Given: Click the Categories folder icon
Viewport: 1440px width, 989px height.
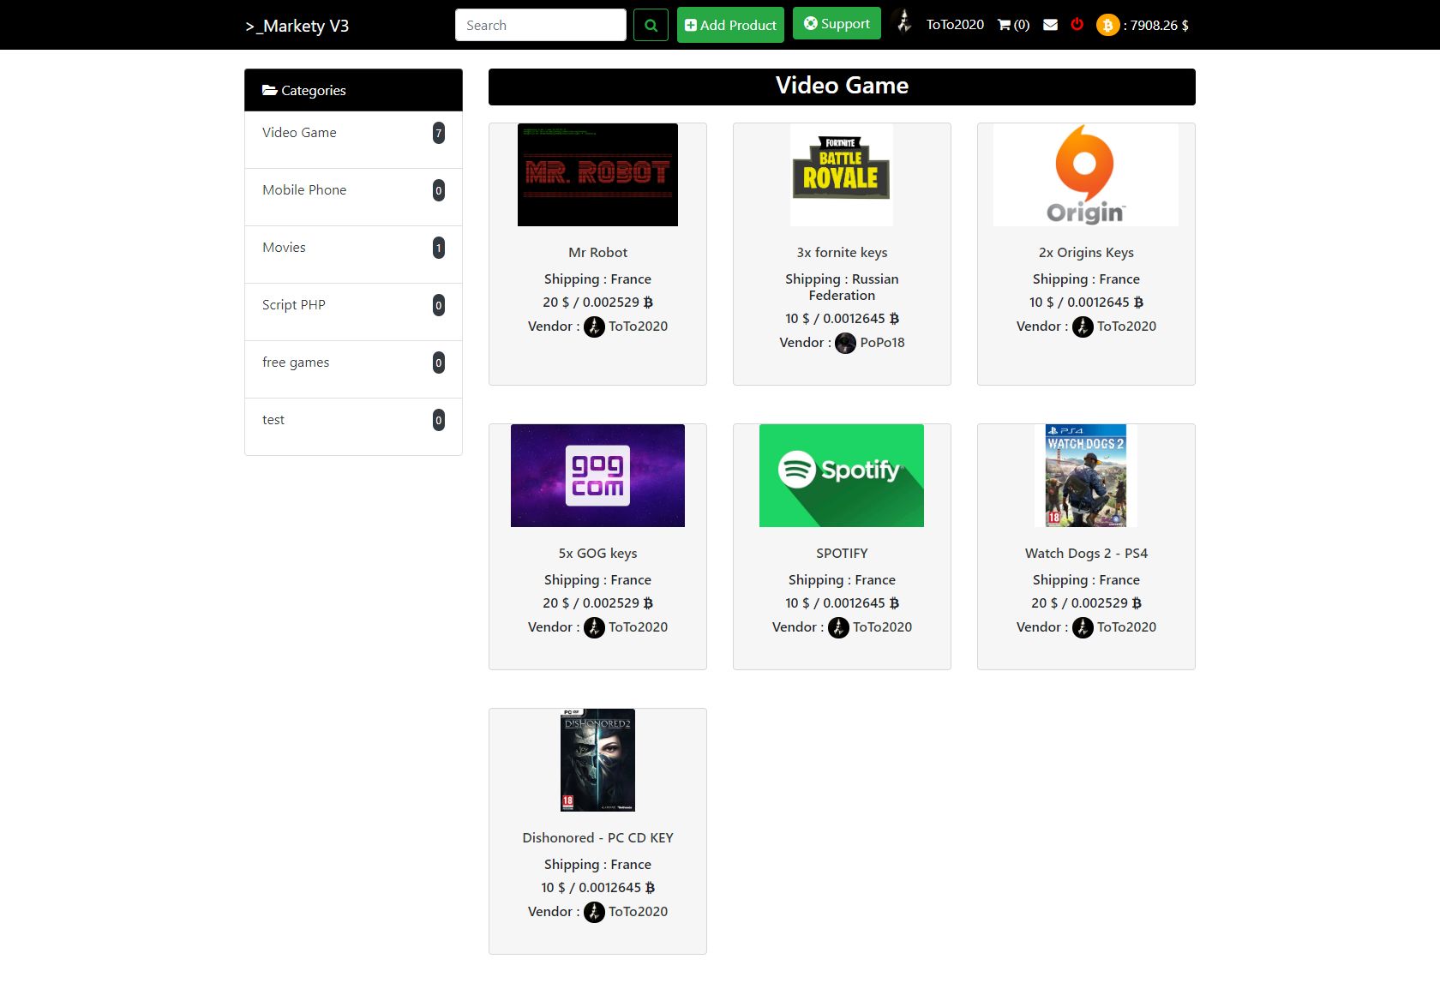Looking at the screenshot, I should 269,90.
